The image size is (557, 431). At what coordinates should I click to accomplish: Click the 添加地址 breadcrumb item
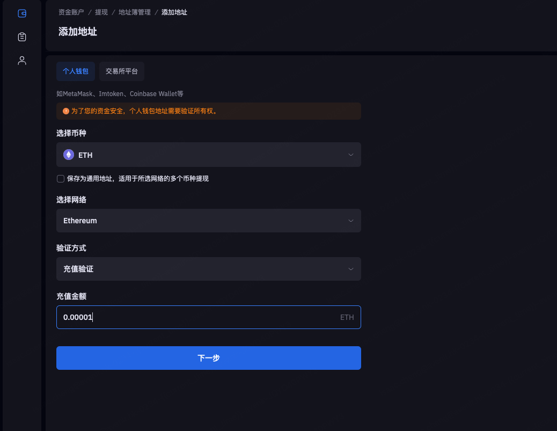pos(174,12)
